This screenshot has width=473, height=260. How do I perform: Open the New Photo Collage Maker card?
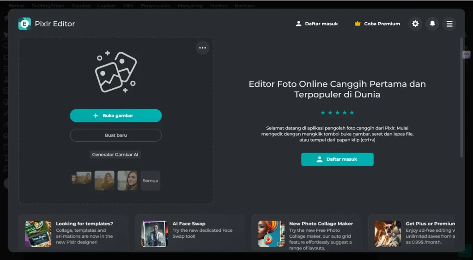[x=306, y=233]
